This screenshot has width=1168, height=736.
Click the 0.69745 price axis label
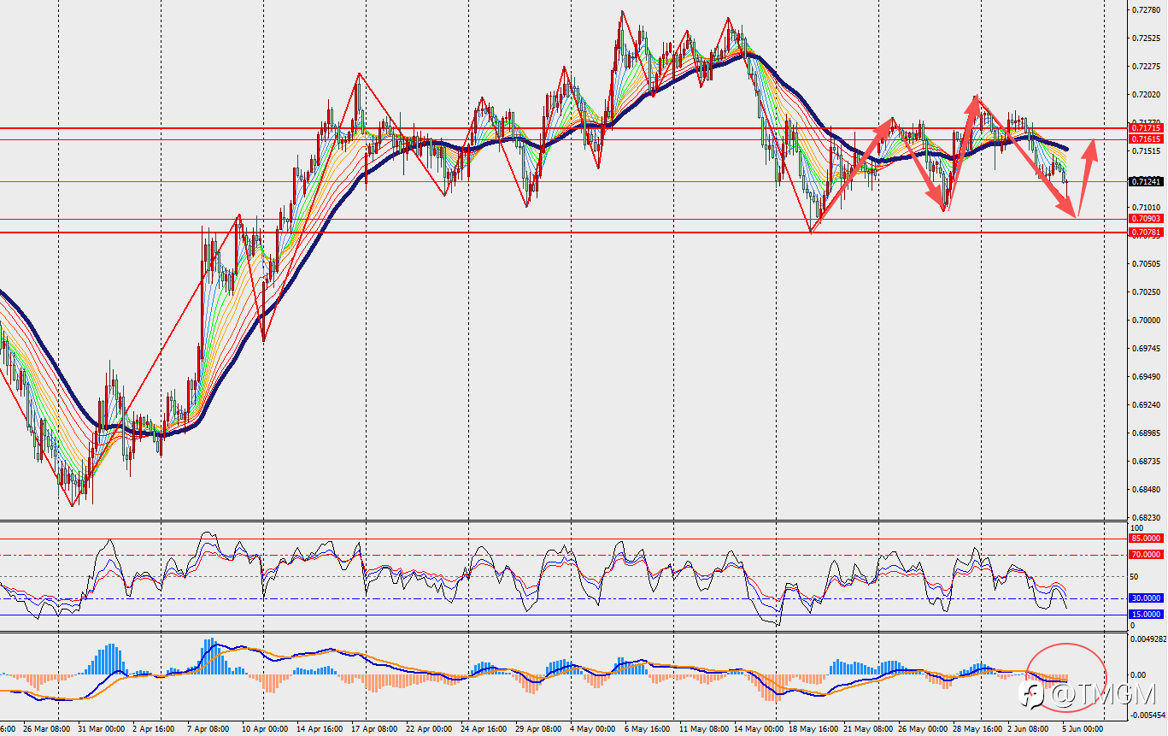pos(1145,349)
